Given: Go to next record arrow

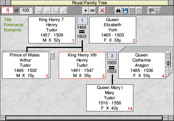Looking at the screenshot, I should pos(48,11).
